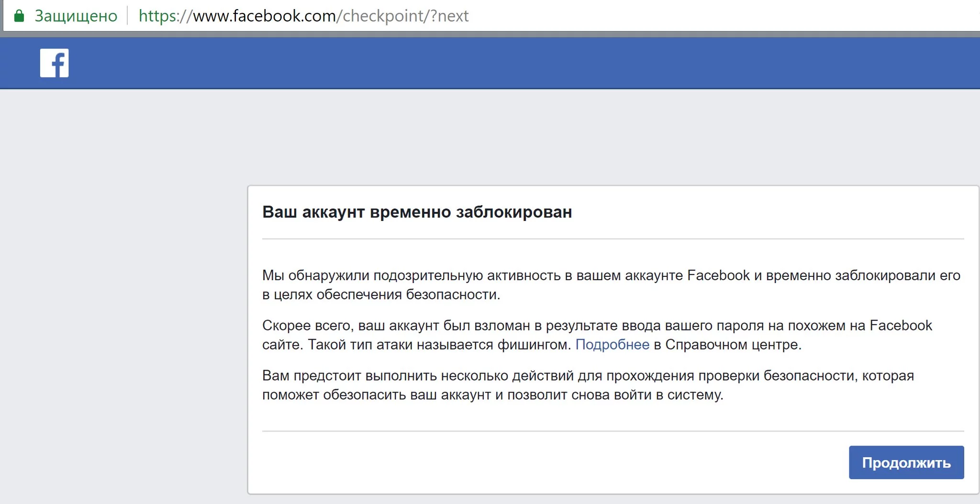
Task: Click the Защищено secure connection label
Action: [76, 16]
